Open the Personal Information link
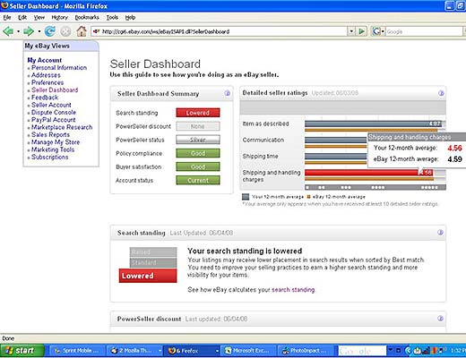Screen dimensions: 466x358 [x=59, y=68]
